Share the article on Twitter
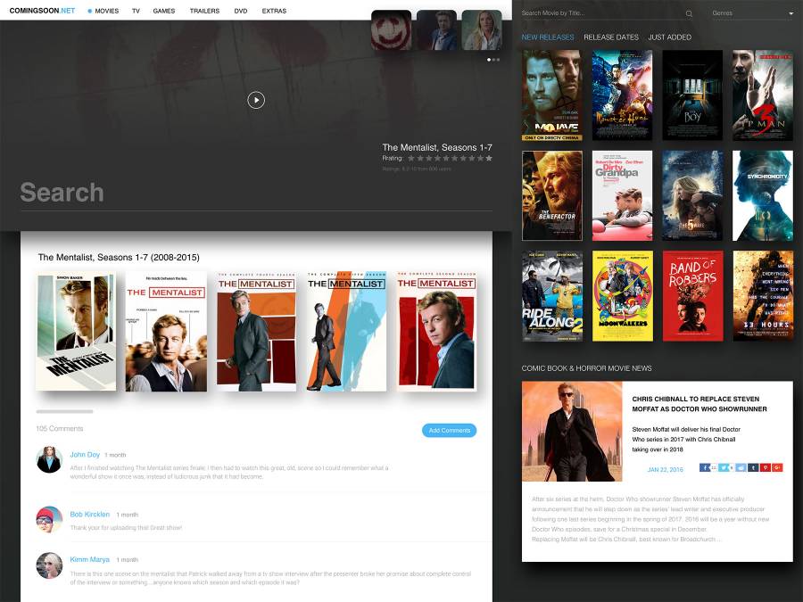This screenshot has width=803, height=602. point(724,467)
